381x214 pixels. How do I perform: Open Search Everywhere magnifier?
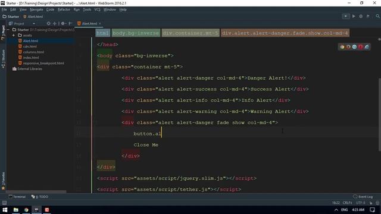tap(377, 16)
